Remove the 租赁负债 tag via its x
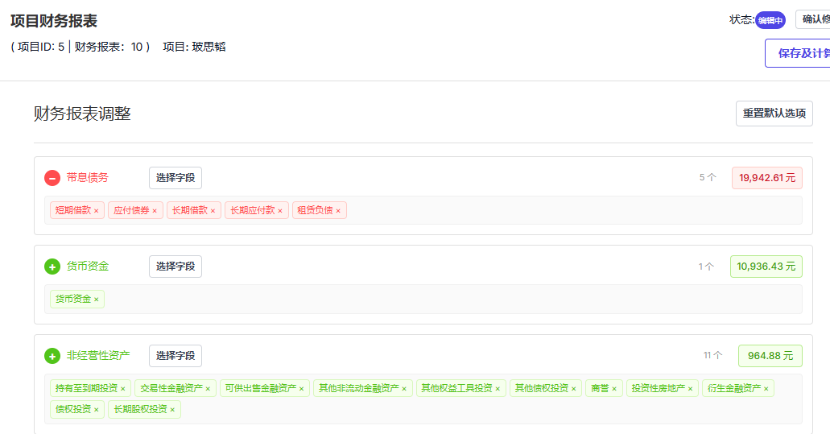The height and width of the screenshot is (434, 830). (338, 211)
